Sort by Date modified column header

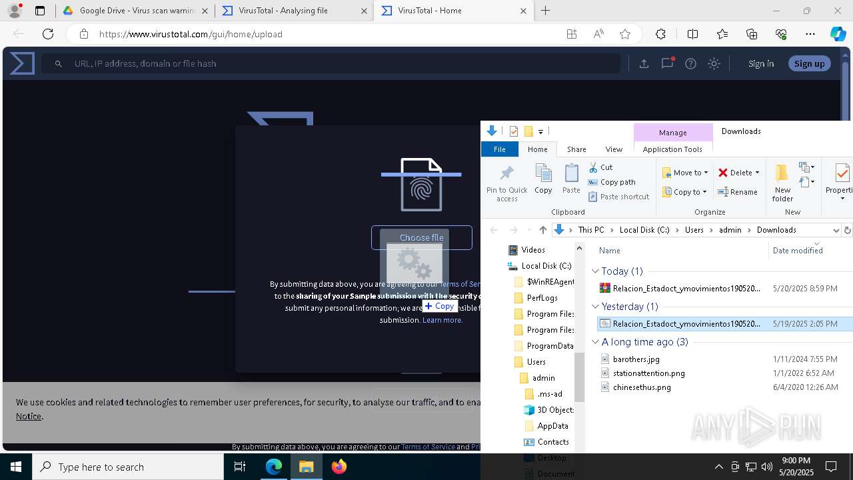coord(798,251)
